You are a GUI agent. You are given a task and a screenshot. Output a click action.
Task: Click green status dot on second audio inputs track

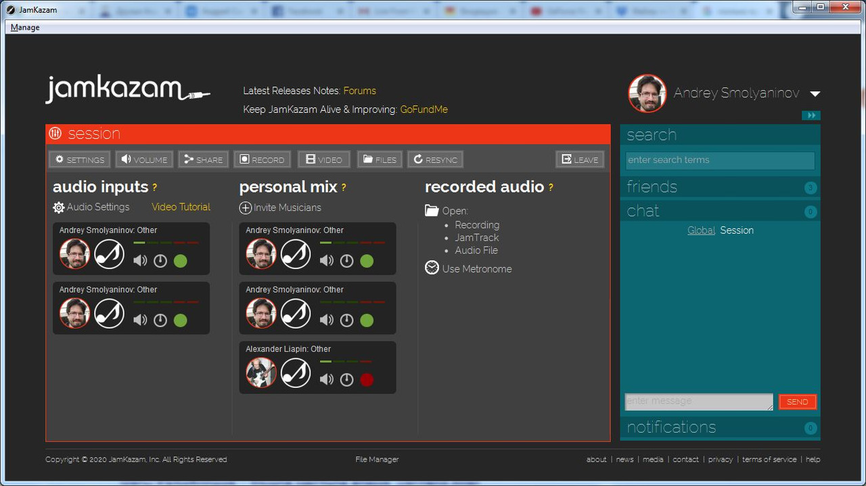[x=180, y=320]
